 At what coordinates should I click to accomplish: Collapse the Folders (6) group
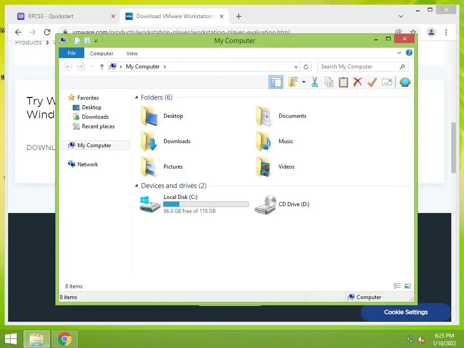(x=136, y=97)
